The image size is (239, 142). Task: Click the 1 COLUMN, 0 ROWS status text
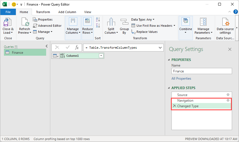coord(16,139)
